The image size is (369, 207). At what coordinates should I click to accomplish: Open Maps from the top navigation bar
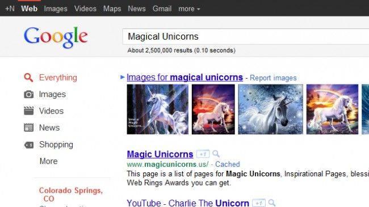pyautogui.click(x=112, y=9)
